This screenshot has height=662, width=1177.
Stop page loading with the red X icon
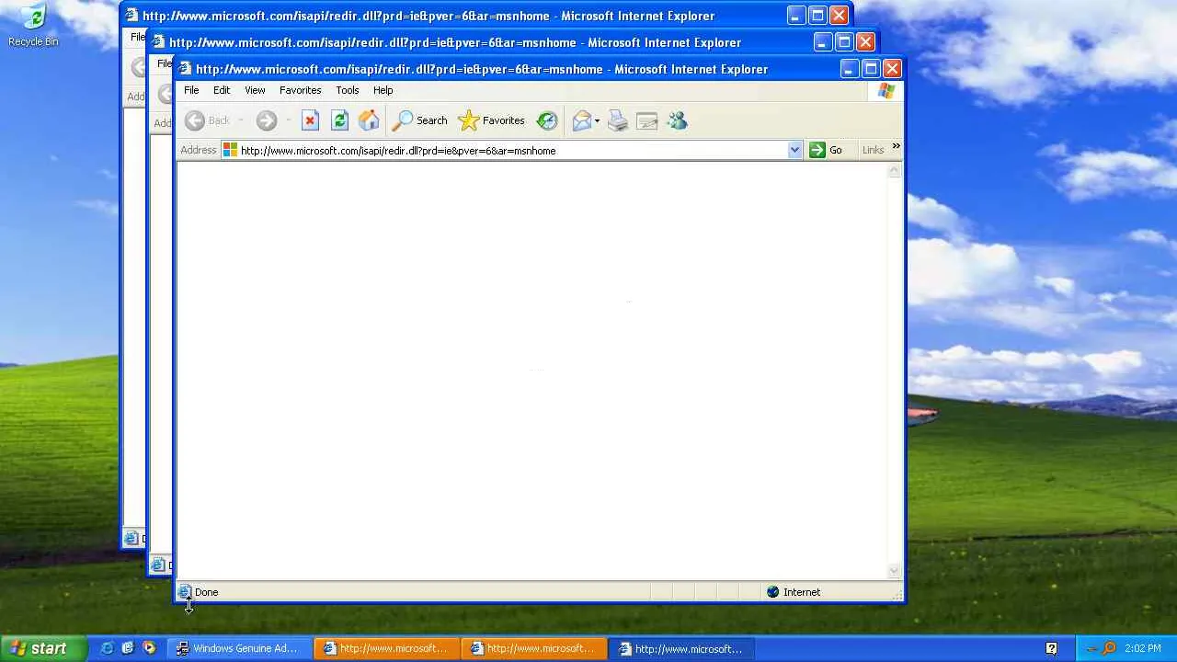pos(310,120)
